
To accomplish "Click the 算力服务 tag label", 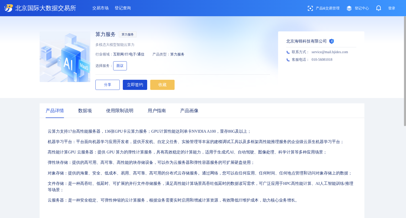I will click(x=128, y=34).
